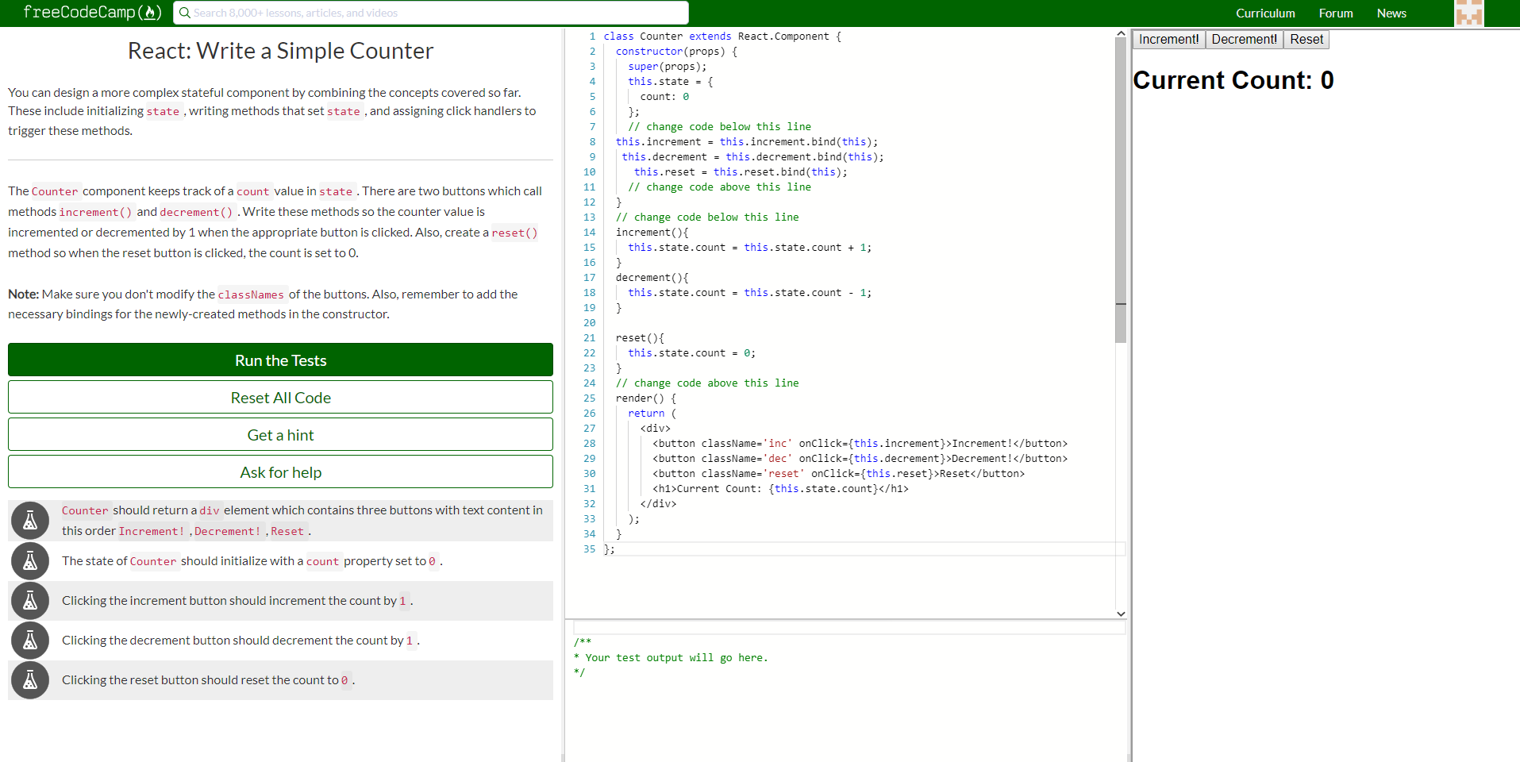Click the freeCodeCamp logo
This screenshot has height=762, width=1520.
pos(92,12)
